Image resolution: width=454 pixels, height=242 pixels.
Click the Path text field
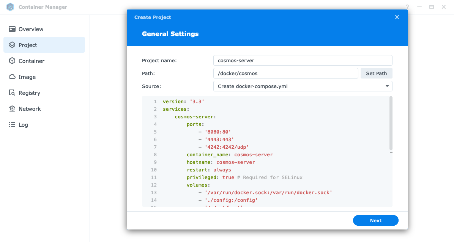285,73
